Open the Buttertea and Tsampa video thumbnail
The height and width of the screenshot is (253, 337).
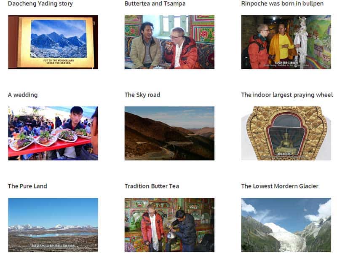[169, 42]
